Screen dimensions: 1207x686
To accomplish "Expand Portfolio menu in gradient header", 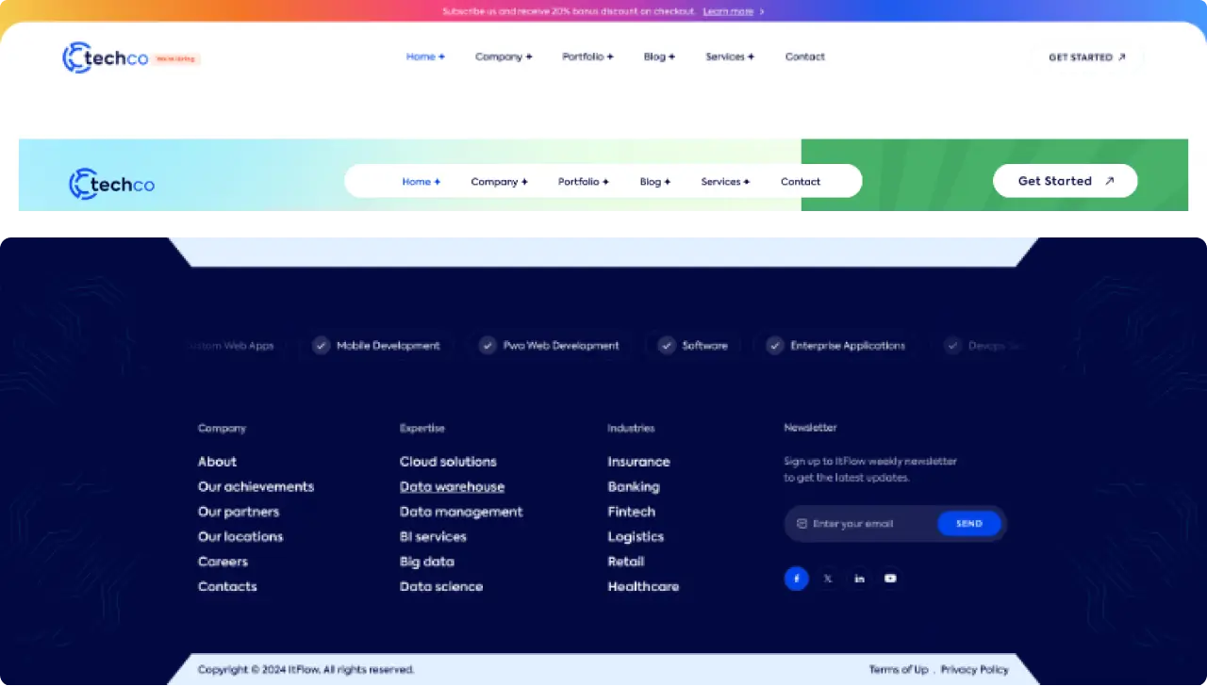I will point(583,182).
